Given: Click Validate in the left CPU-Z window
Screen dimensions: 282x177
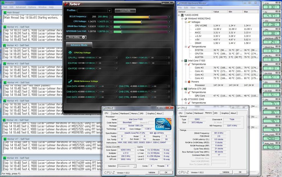Looking at the screenshot, I should pyautogui.click(x=152, y=172).
